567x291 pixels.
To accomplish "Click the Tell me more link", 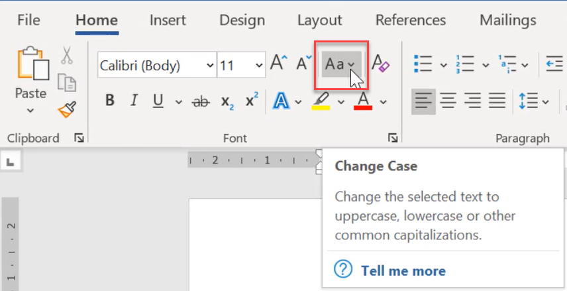I will [x=403, y=270].
